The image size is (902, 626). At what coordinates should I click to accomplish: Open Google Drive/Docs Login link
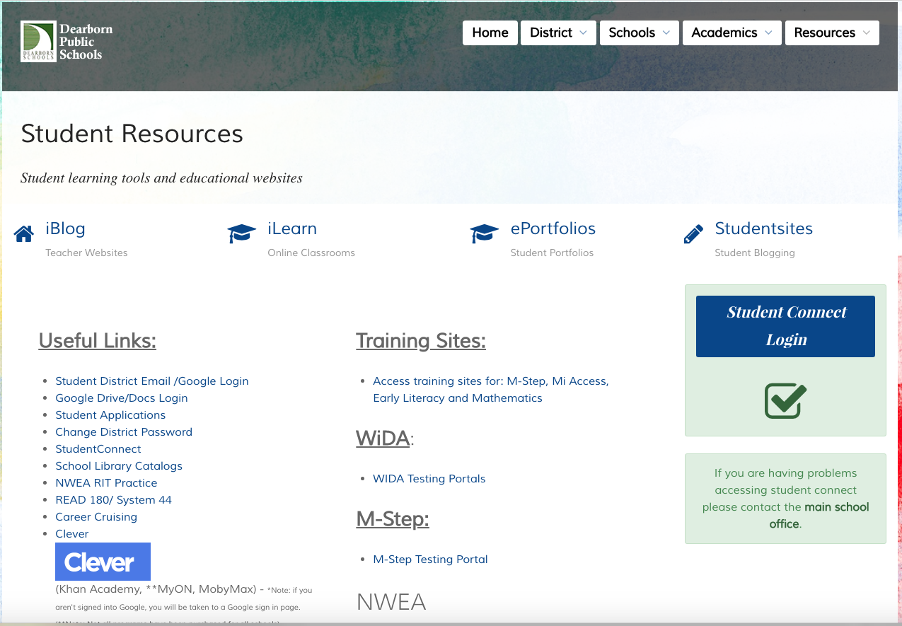click(x=122, y=398)
